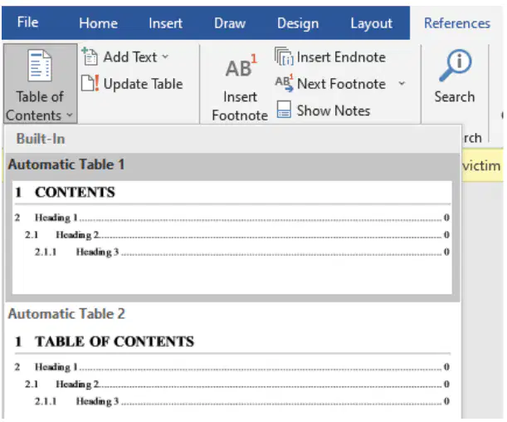
Task: Click the Automatic Table 2 title
Action: tap(66, 313)
